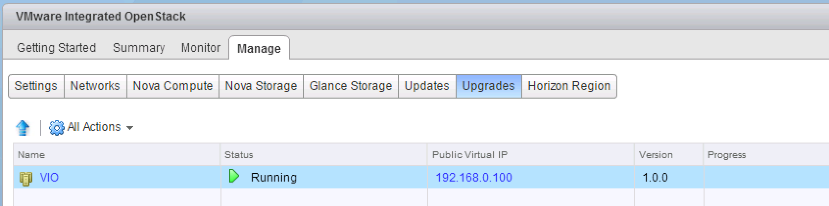Open the VIO deployment link
The image size is (829, 206).
click(x=49, y=178)
